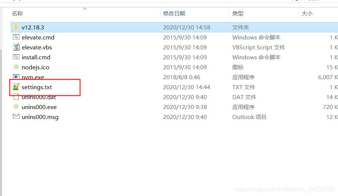Screen dimensions: 338x196
Task: Click the nvm.exe application icon
Action: (x=16, y=77)
